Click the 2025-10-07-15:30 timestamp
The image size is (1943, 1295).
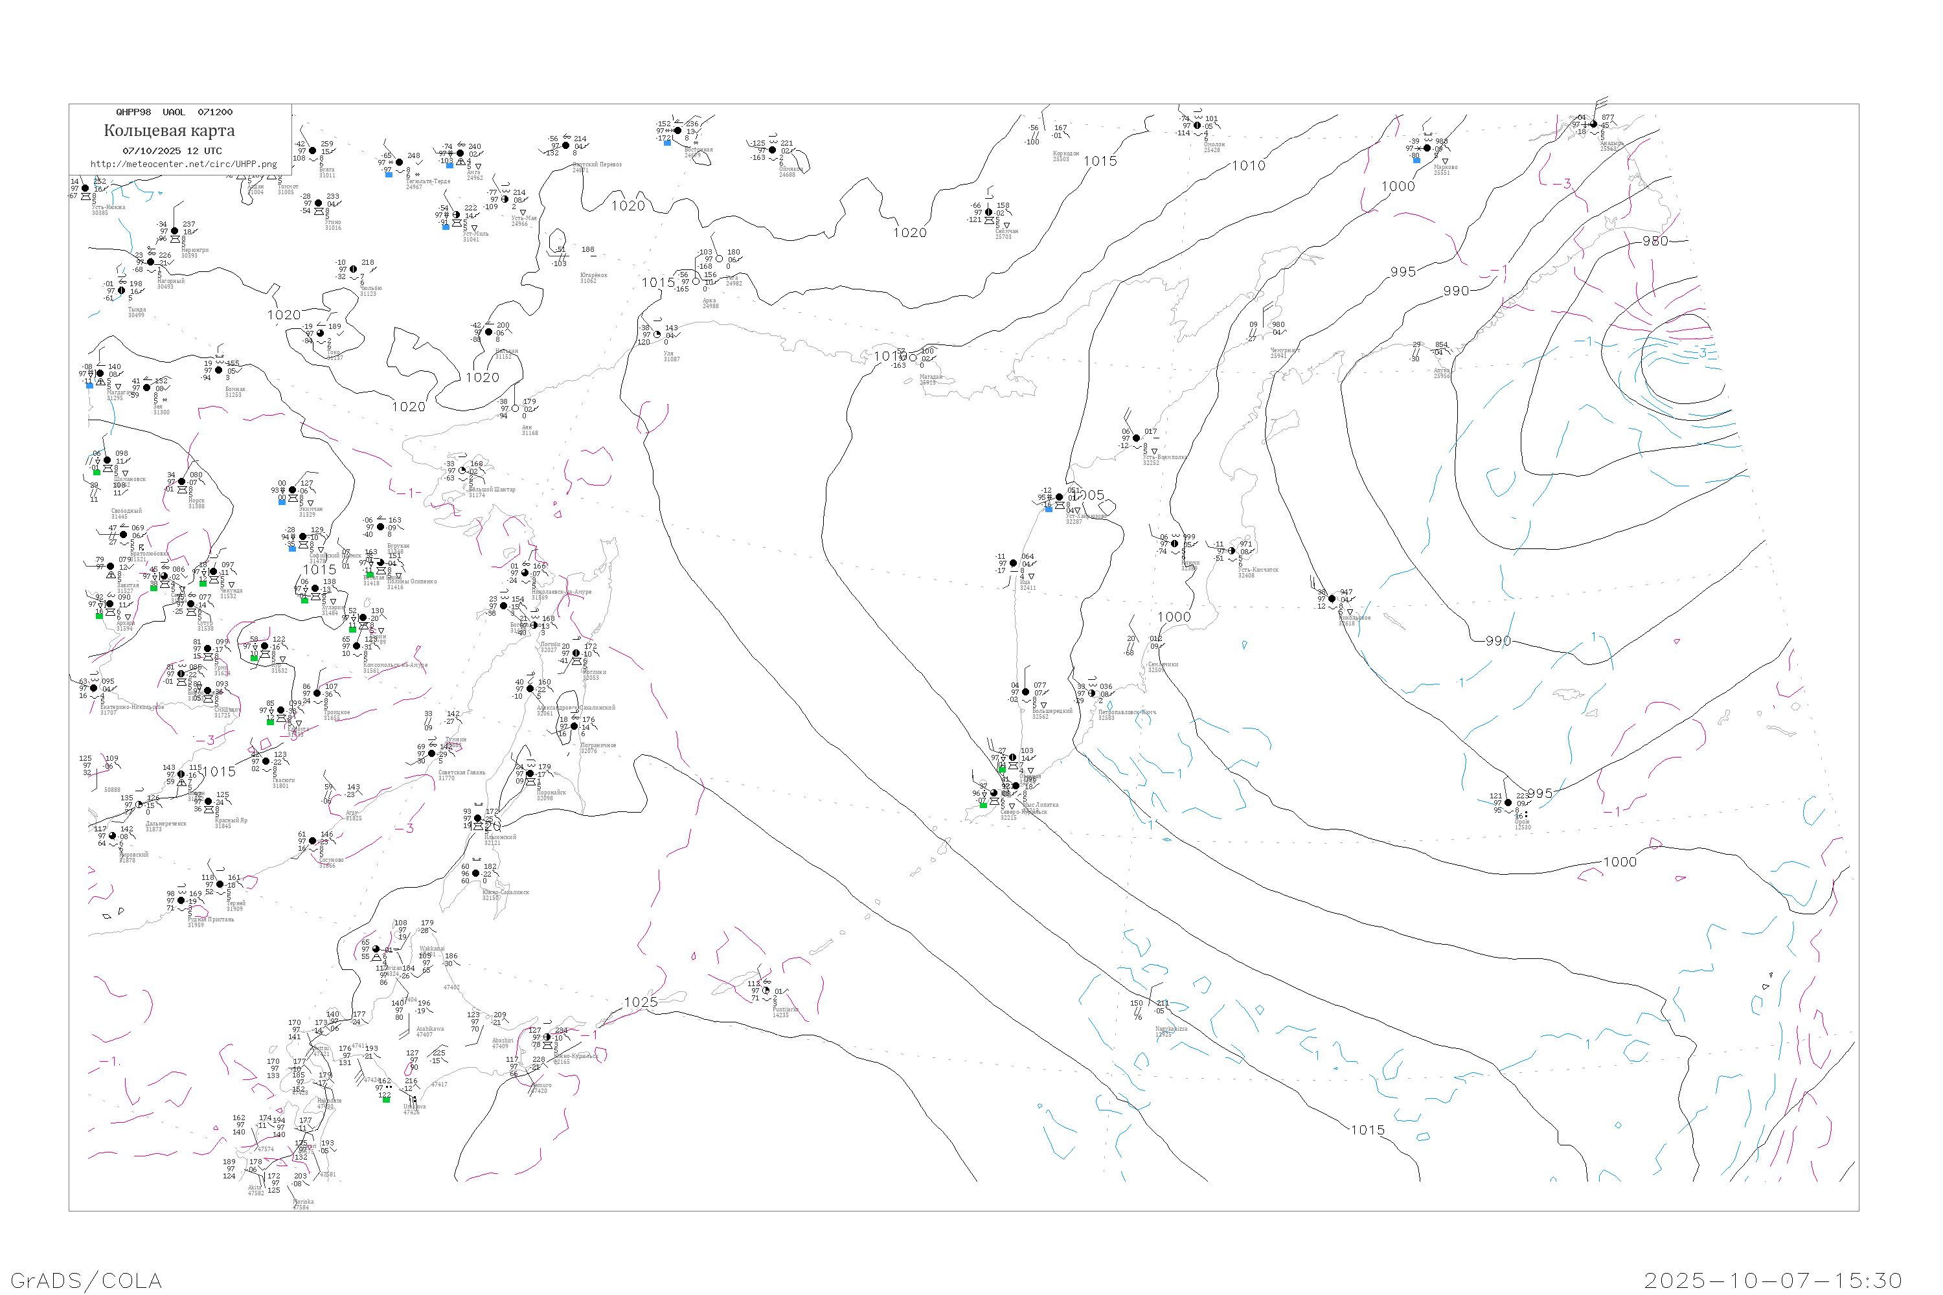[1773, 1281]
